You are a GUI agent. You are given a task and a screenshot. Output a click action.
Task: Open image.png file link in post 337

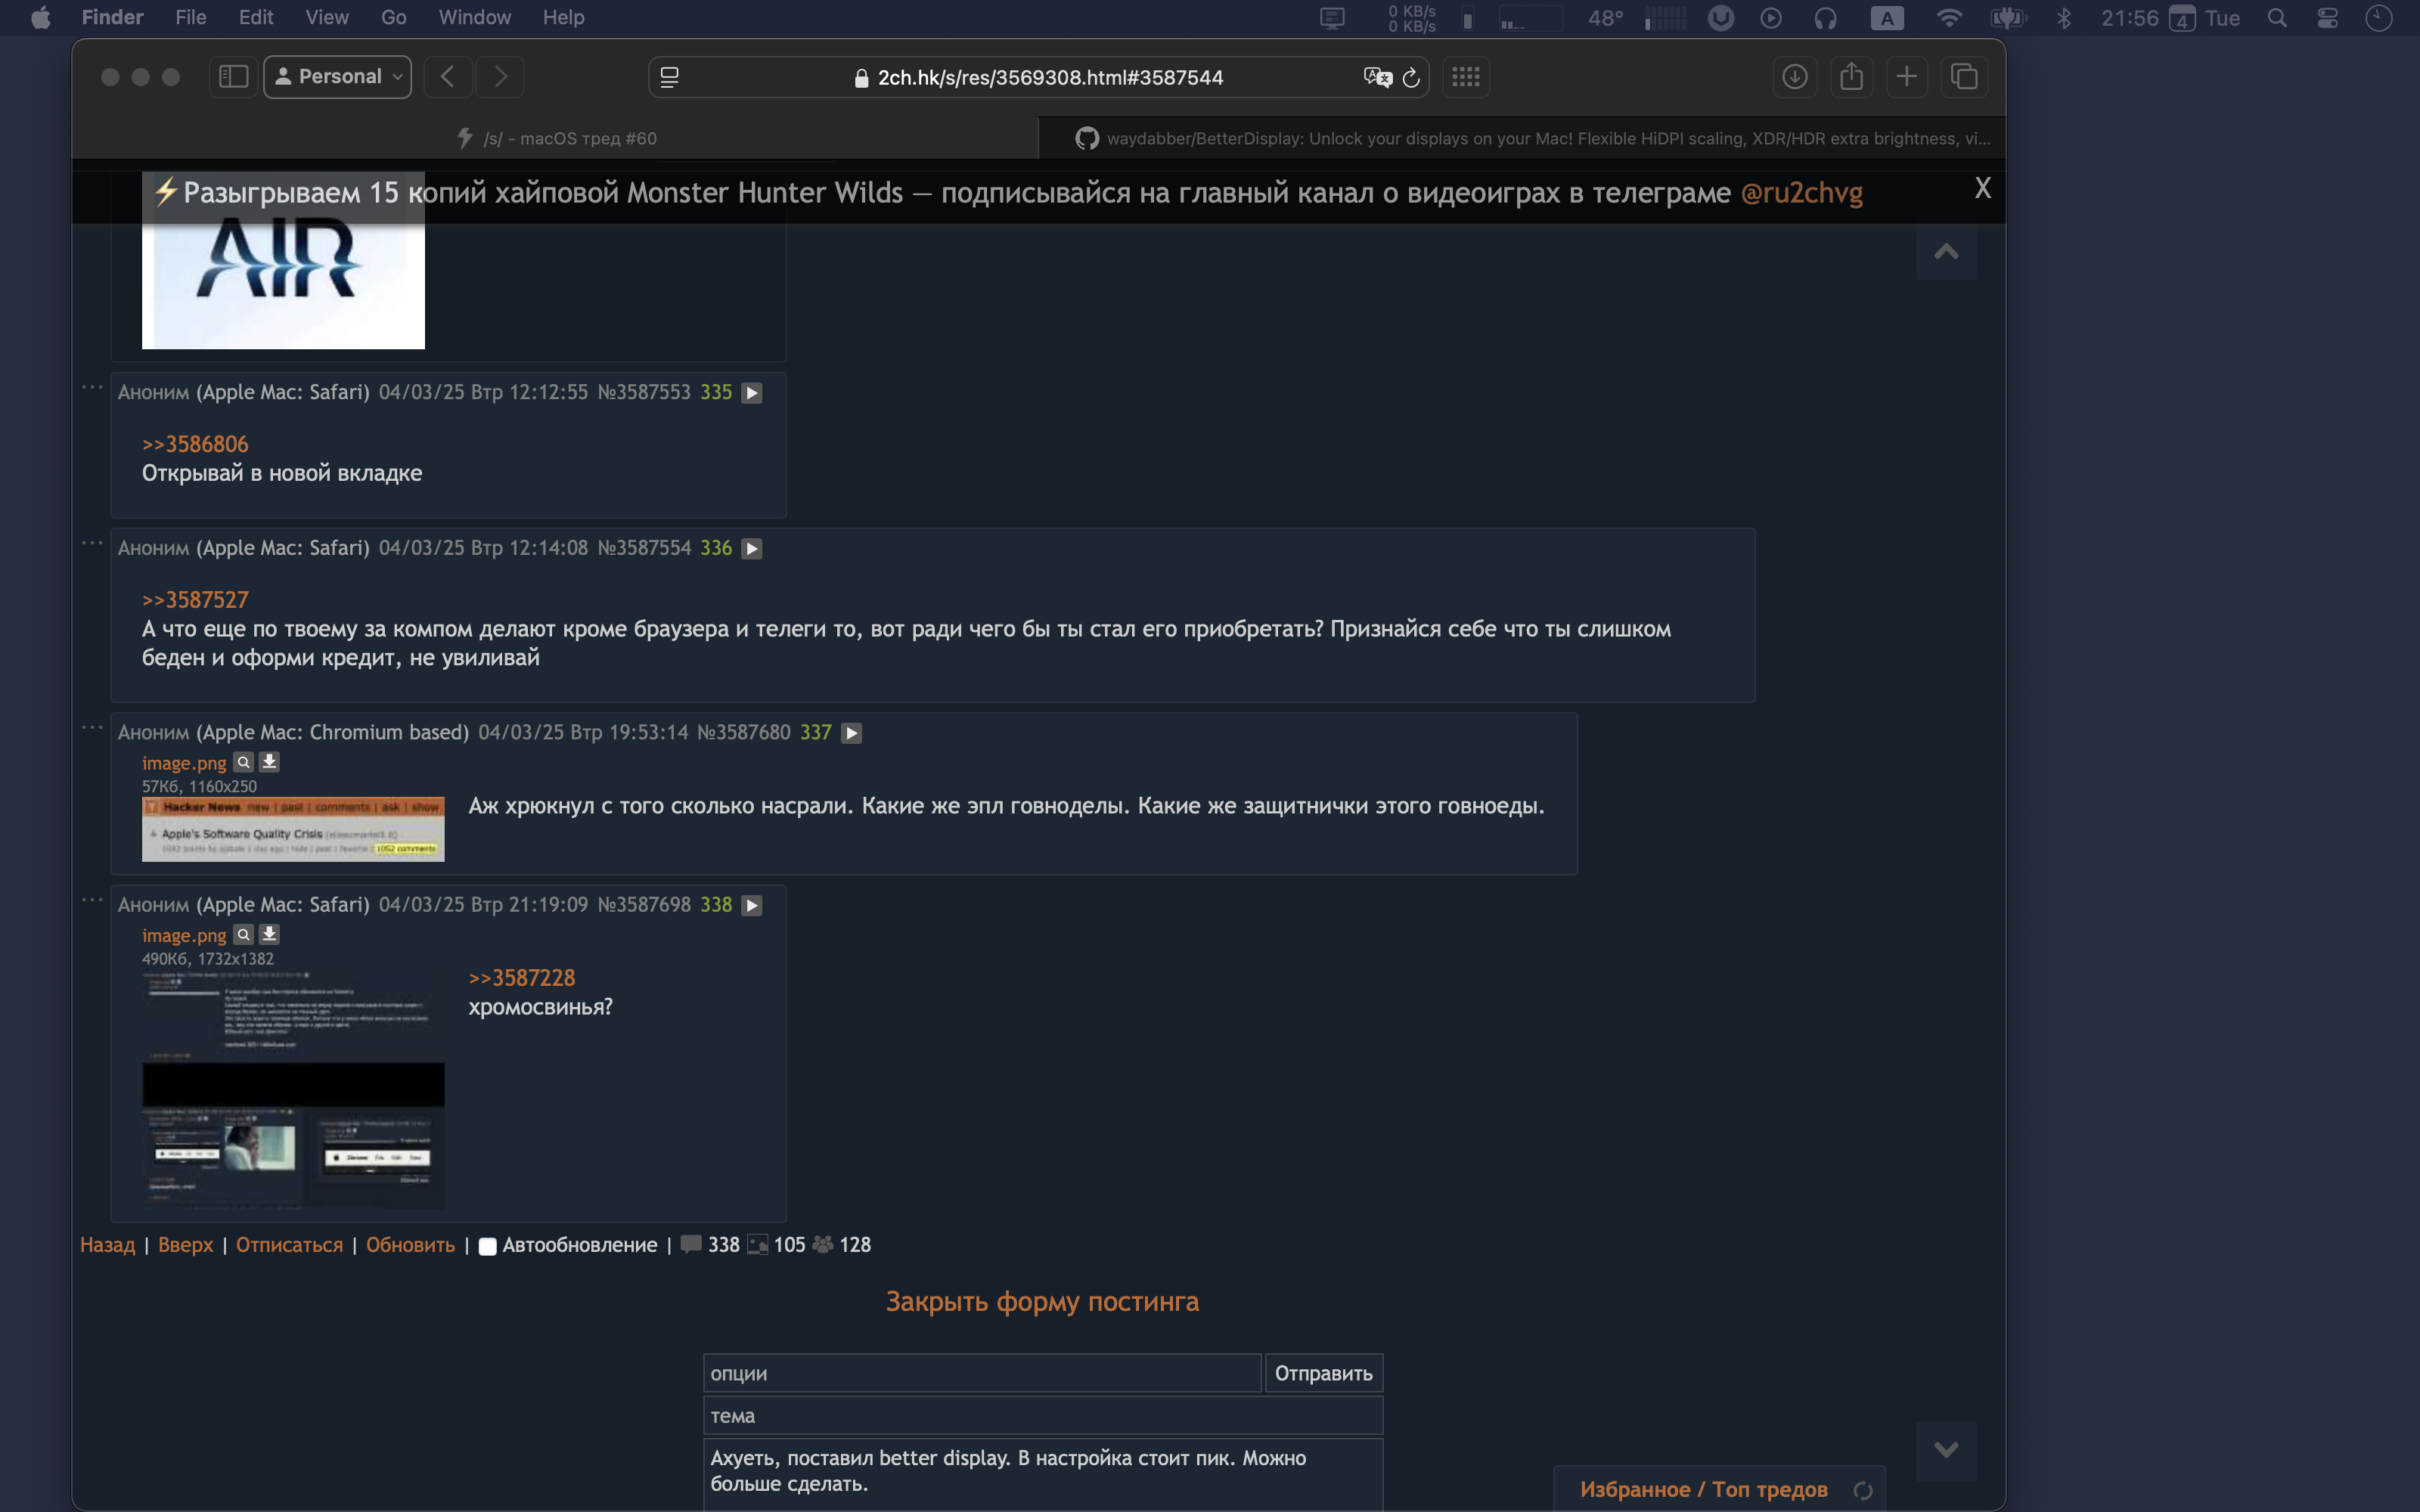point(184,763)
